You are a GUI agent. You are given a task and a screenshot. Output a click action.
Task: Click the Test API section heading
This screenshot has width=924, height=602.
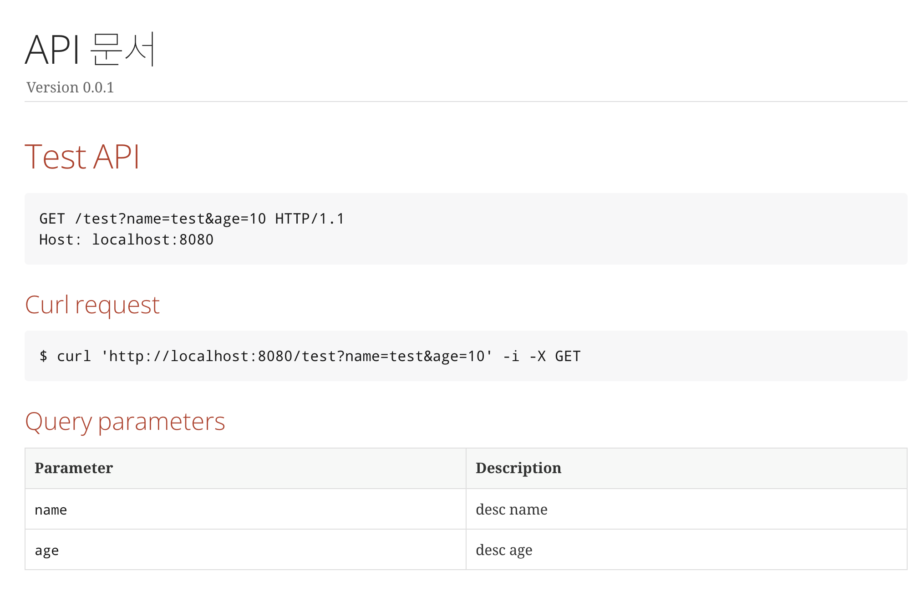[82, 157]
